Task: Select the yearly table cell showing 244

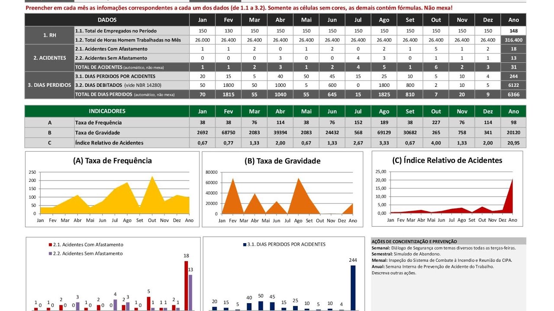Action: [514, 76]
